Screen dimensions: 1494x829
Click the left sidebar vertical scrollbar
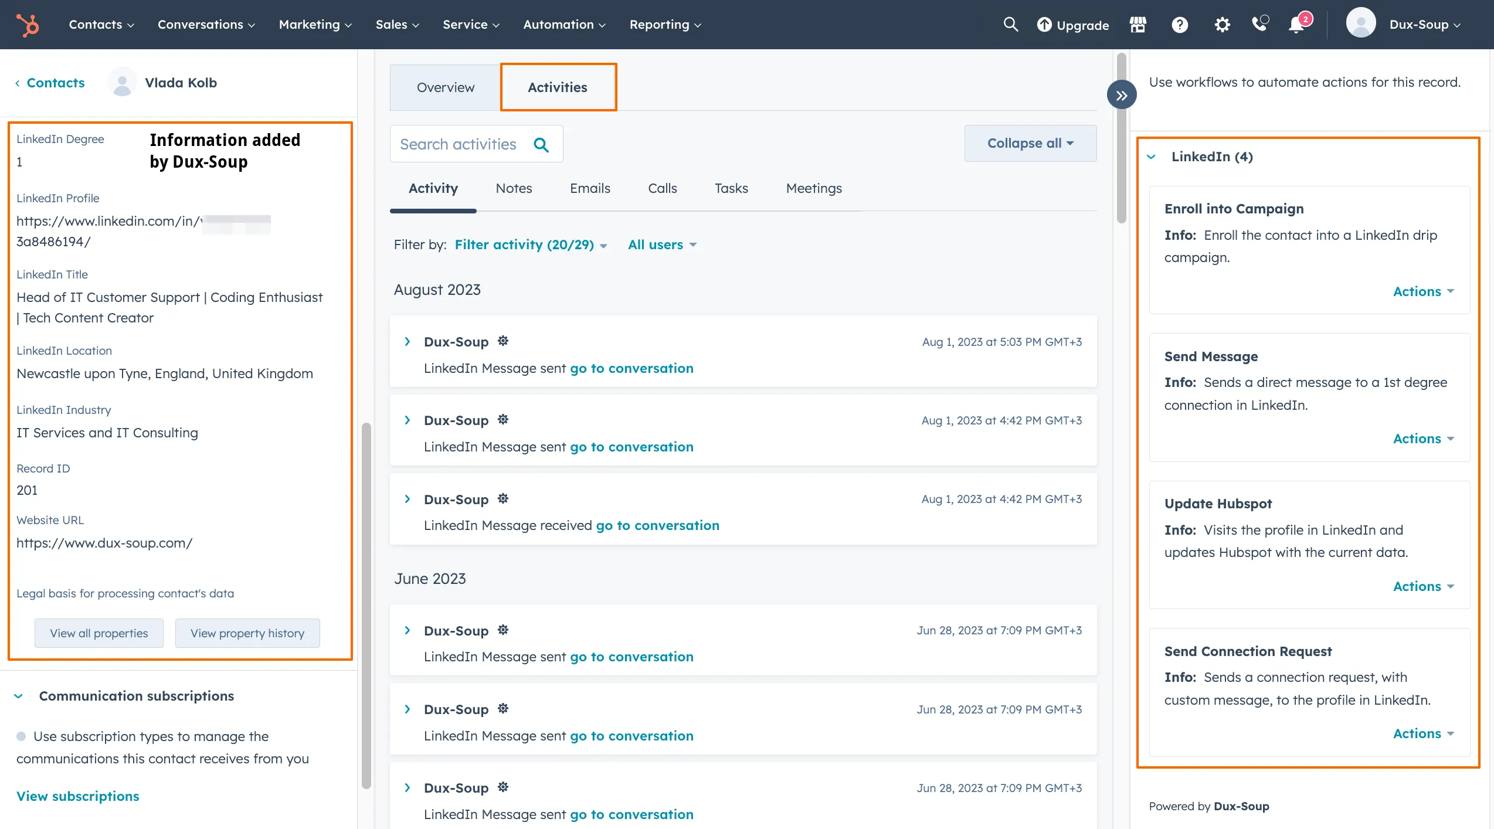click(366, 606)
